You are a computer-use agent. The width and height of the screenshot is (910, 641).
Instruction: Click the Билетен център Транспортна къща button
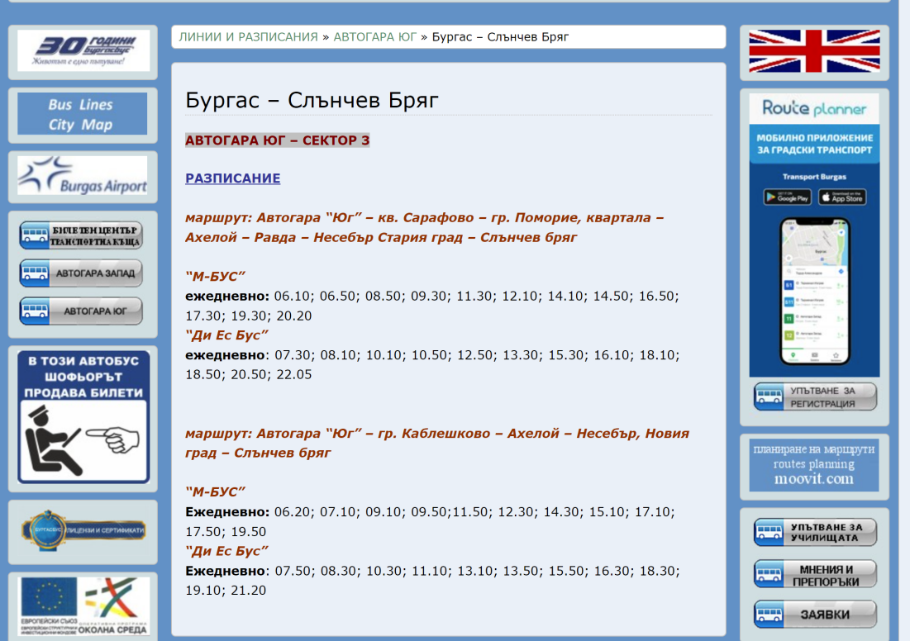pyautogui.click(x=81, y=235)
